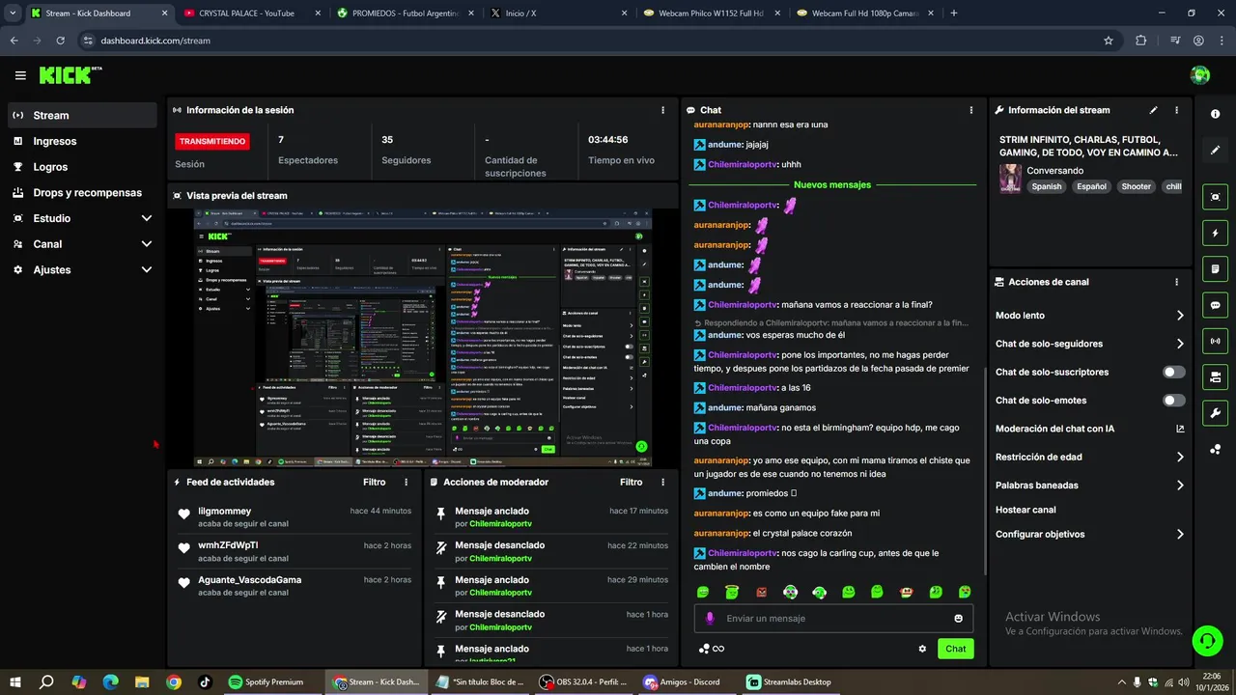Click the purple microphone icon in chat input
Image resolution: width=1236 pixels, height=695 pixels.
[x=710, y=619]
